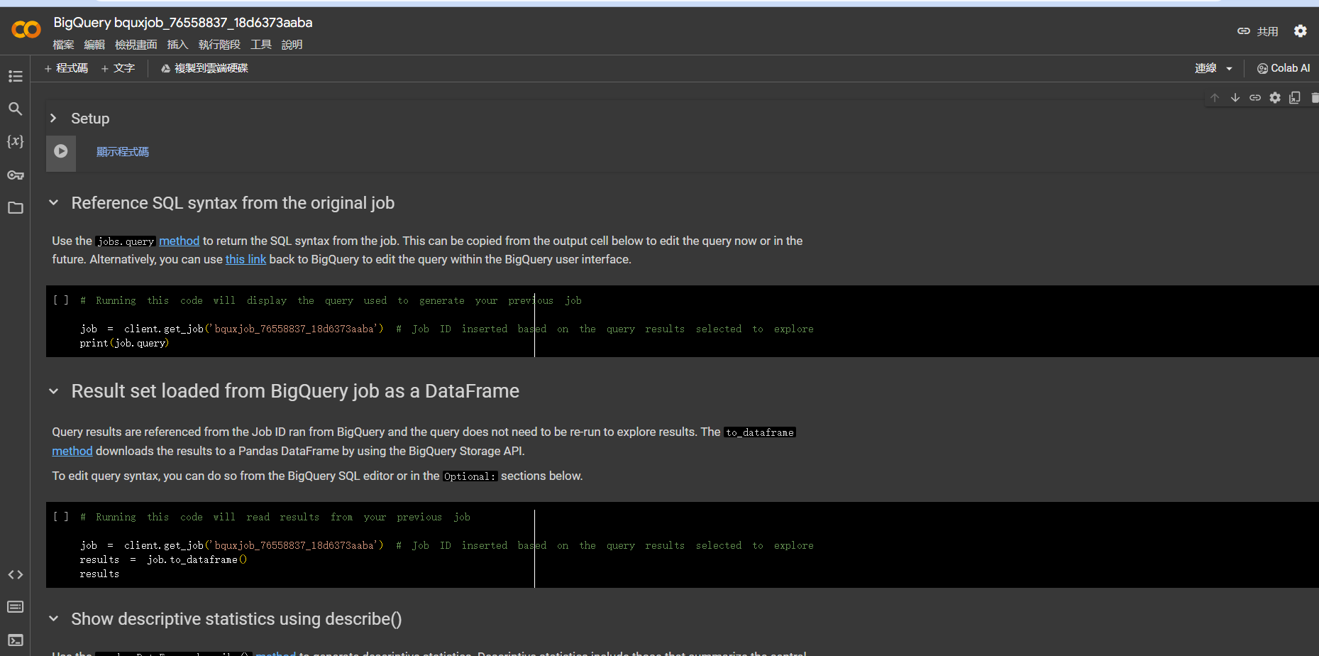1319x656 pixels.
Task: Open the 檢視畫面 menu
Action: (x=136, y=45)
